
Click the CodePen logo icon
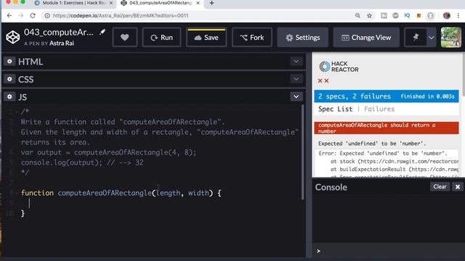[13, 37]
